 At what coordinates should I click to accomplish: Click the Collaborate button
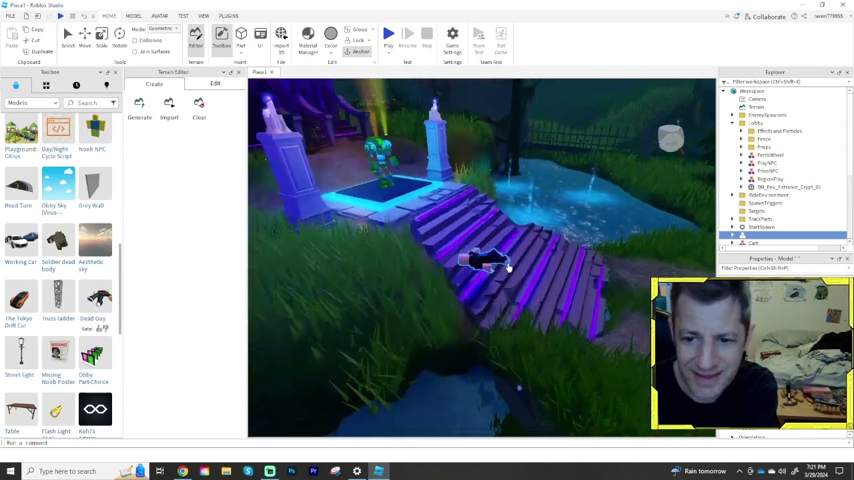point(765,17)
